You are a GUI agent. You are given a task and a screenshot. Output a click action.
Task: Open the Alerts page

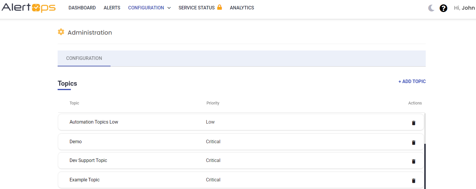tap(112, 8)
